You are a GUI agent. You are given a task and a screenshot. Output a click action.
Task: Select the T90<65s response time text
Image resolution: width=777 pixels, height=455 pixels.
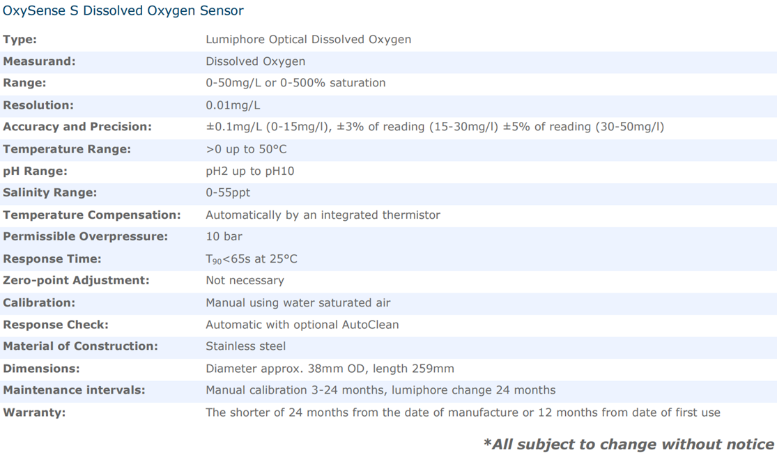click(252, 259)
